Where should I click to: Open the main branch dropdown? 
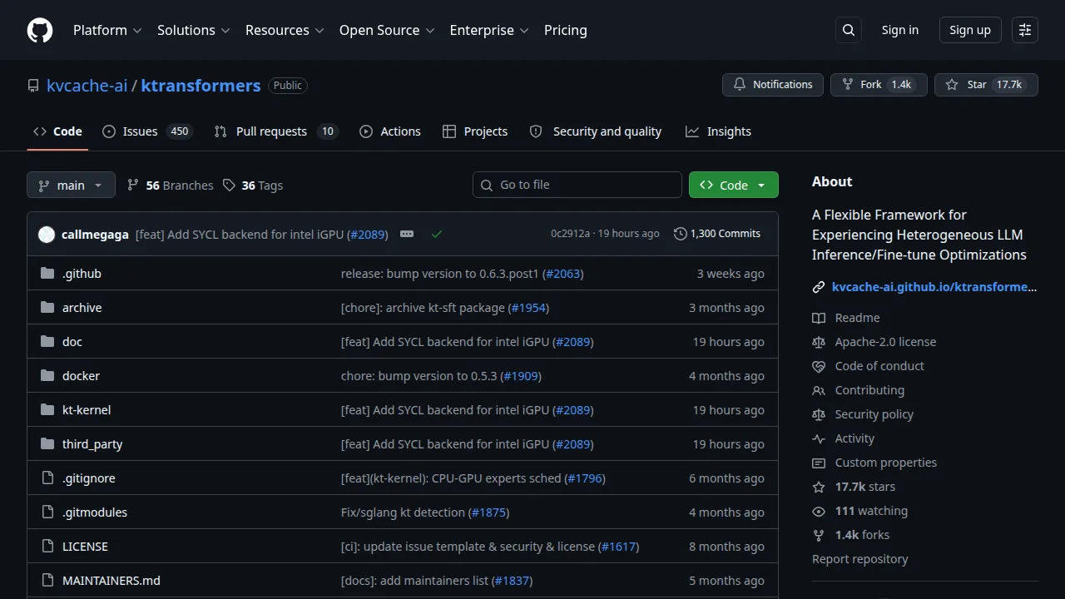click(x=71, y=185)
